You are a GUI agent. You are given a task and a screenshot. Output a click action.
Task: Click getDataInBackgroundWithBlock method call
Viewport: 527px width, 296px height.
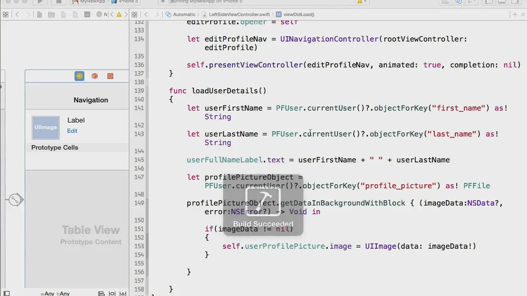[x=343, y=203]
